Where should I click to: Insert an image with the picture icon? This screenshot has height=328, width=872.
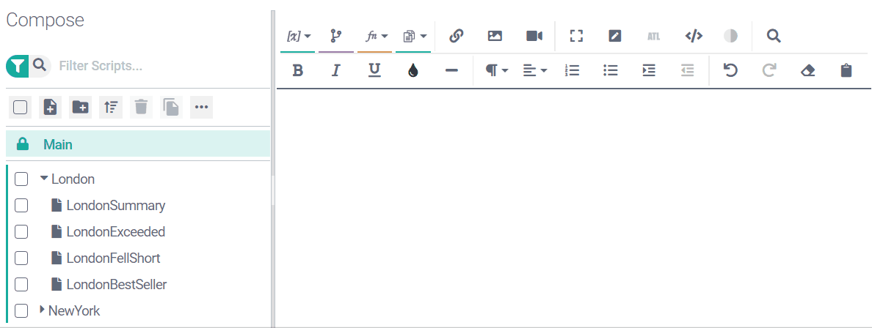[x=495, y=36]
